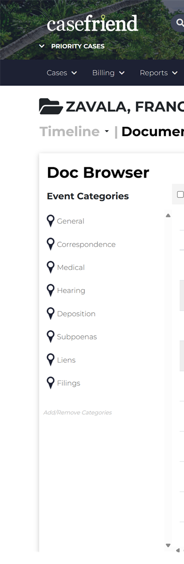Click the search magnifier icon in header
Viewport: 184px width, 564px height.
tap(179, 23)
